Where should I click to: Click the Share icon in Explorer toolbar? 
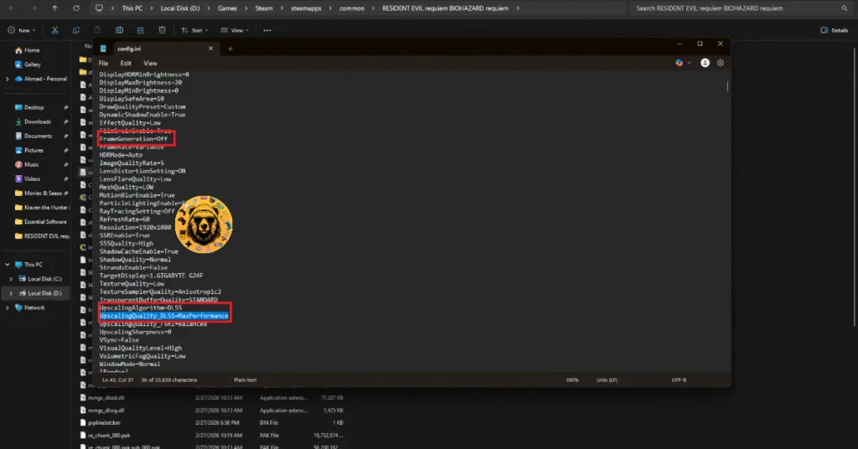(x=141, y=30)
